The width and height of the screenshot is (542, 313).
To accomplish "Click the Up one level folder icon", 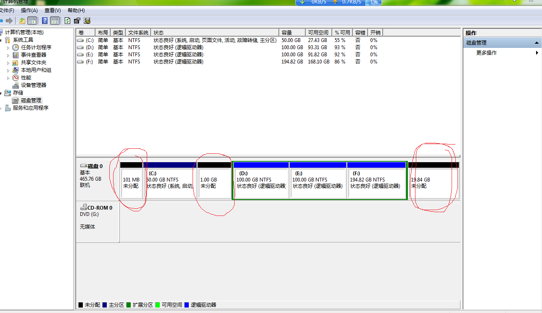I will tap(22, 21).
